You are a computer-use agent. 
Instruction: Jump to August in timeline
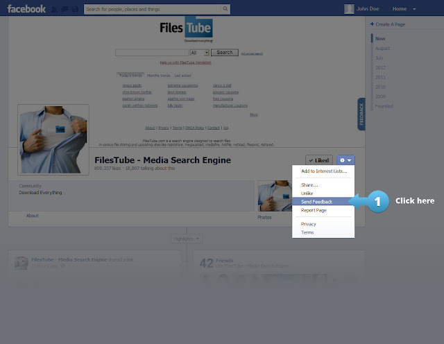(382, 49)
